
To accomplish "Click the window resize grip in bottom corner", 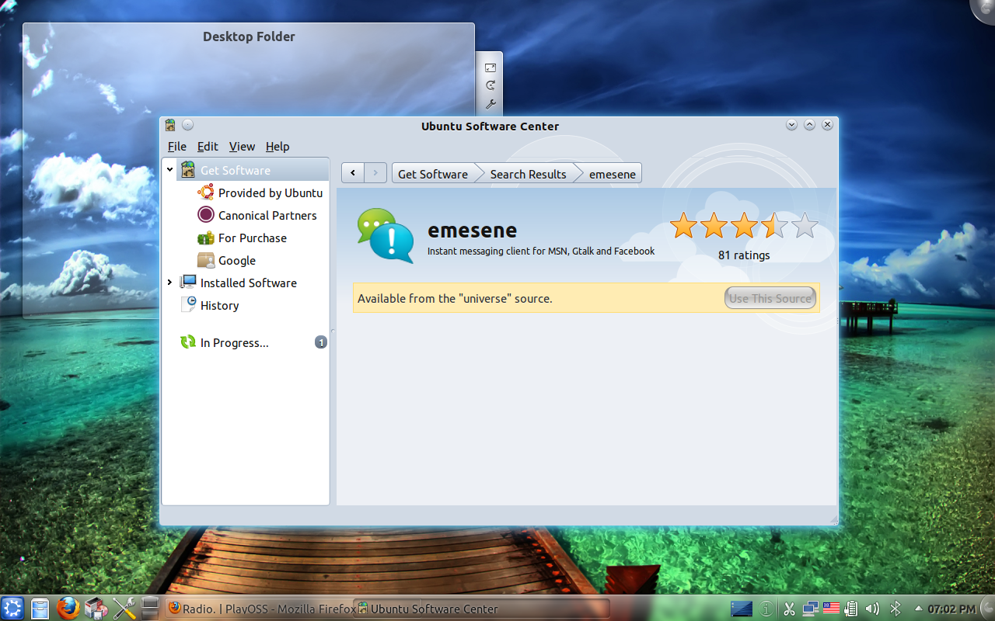I will 833,520.
